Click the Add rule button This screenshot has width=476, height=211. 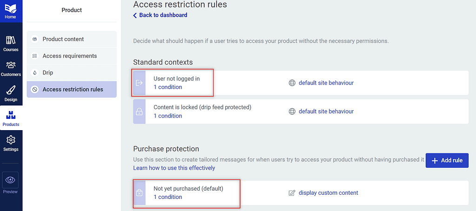point(447,160)
